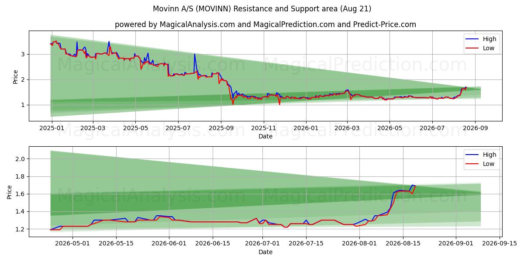Click 'High' in the lower chart legend
The image size is (524, 262).
(489, 155)
